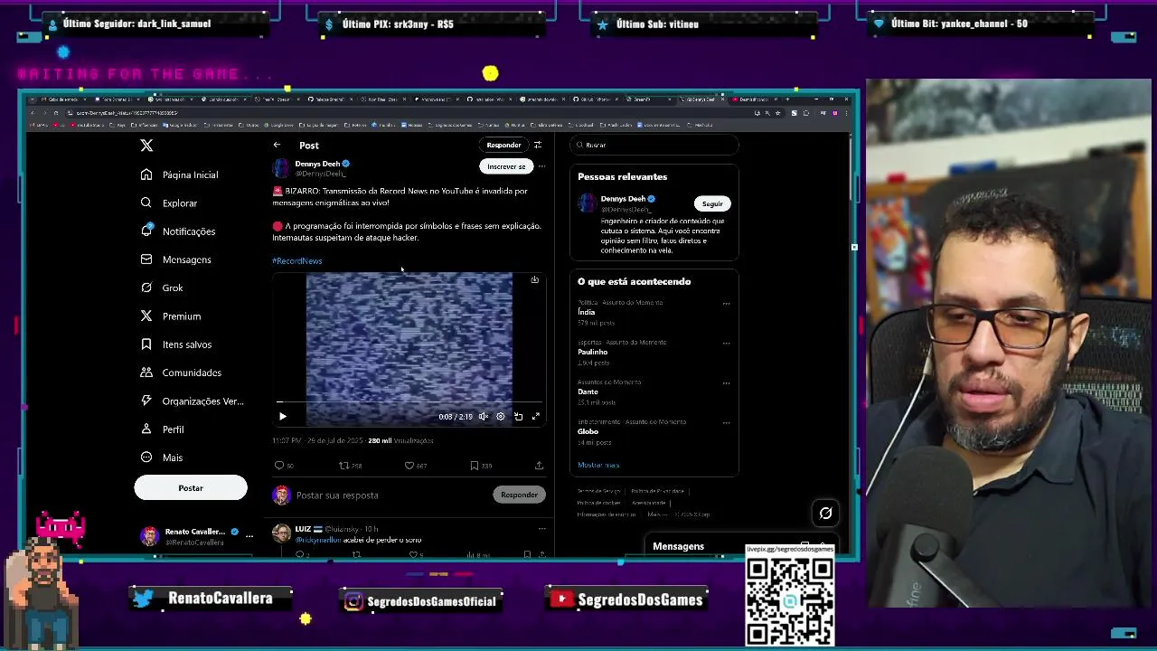
Task: Expand the video to fullscreen
Action: click(536, 417)
